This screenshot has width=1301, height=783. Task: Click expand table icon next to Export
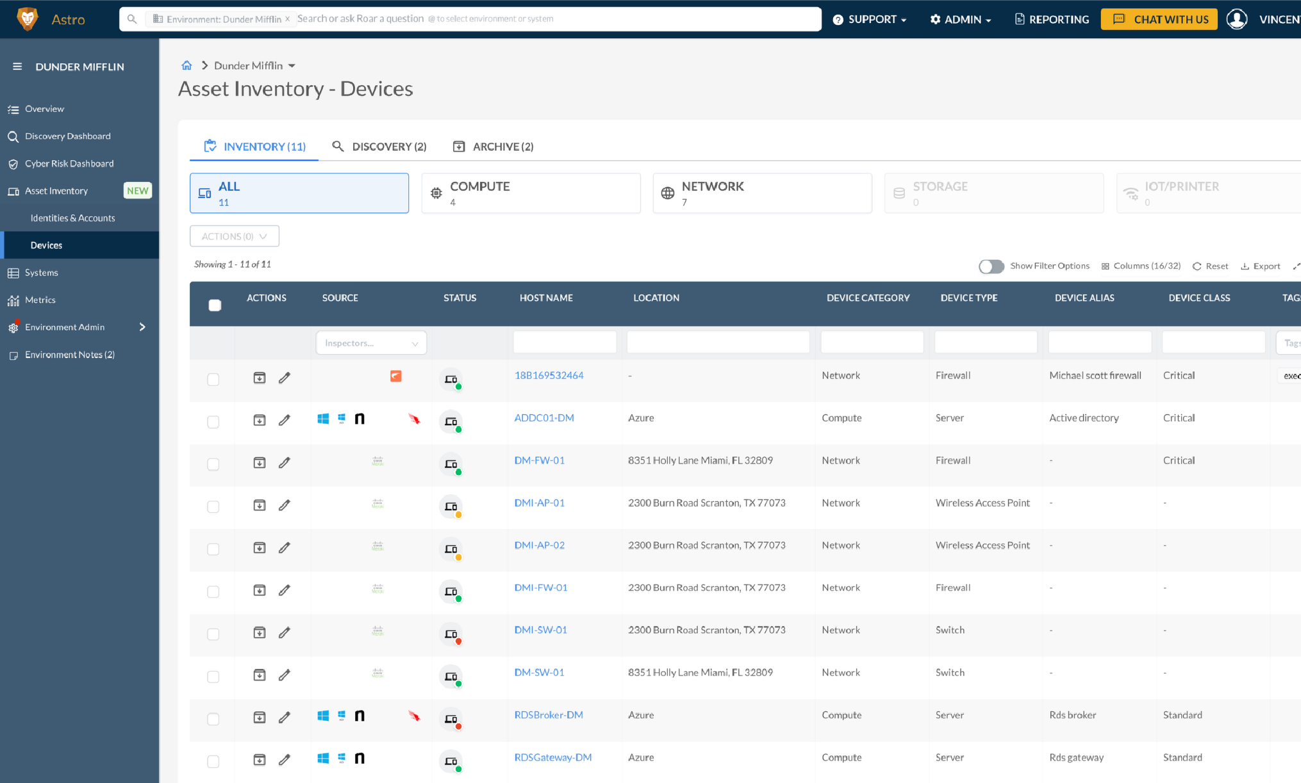tap(1296, 266)
